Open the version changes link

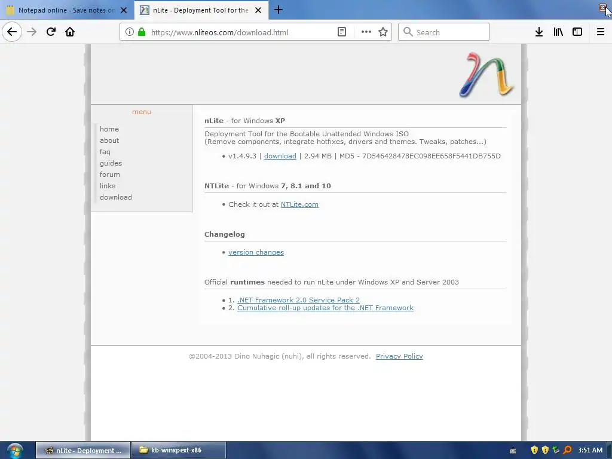pos(256,253)
